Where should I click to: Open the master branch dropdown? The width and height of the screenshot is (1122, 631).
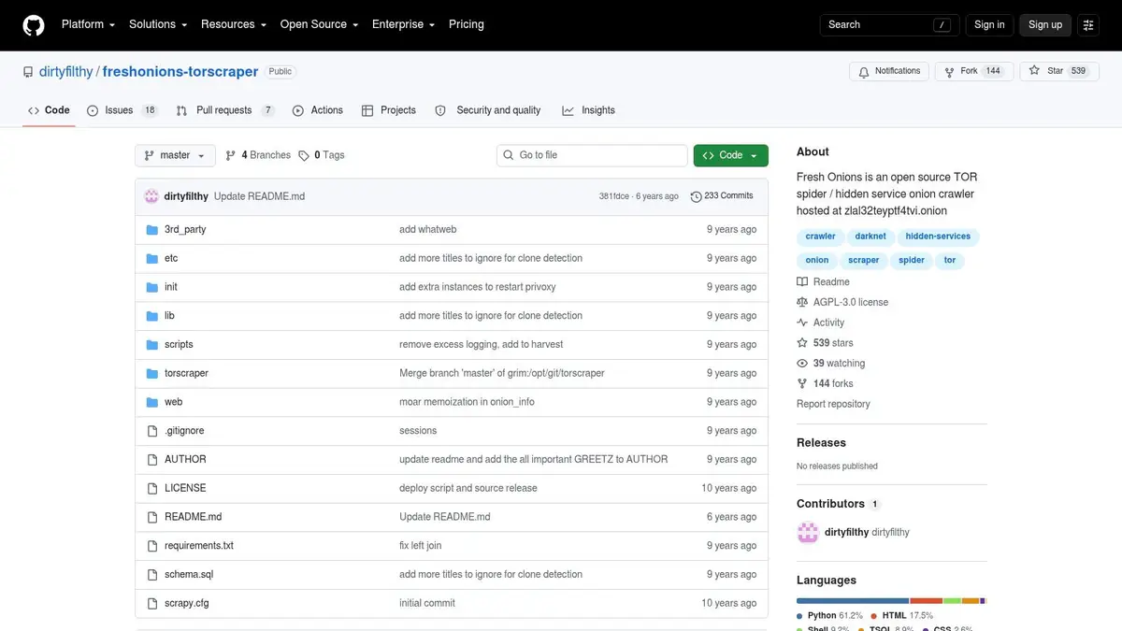pyautogui.click(x=175, y=155)
